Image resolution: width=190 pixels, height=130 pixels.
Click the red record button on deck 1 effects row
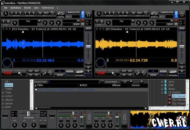click(x=83, y=20)
